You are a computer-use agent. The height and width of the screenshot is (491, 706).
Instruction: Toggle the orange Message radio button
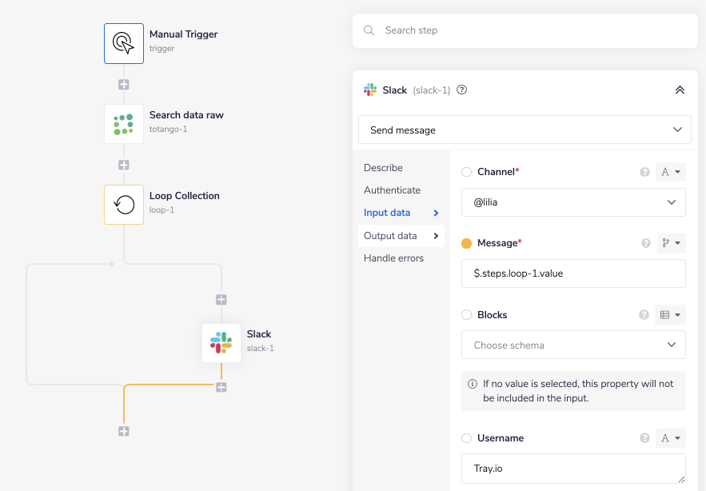pos(467,243)
